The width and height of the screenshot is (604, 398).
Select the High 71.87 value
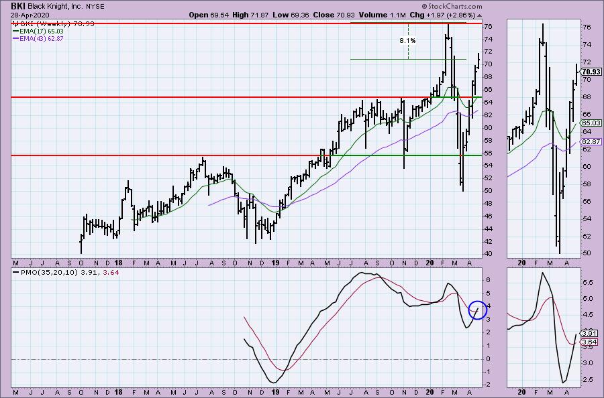coord(250,15)
